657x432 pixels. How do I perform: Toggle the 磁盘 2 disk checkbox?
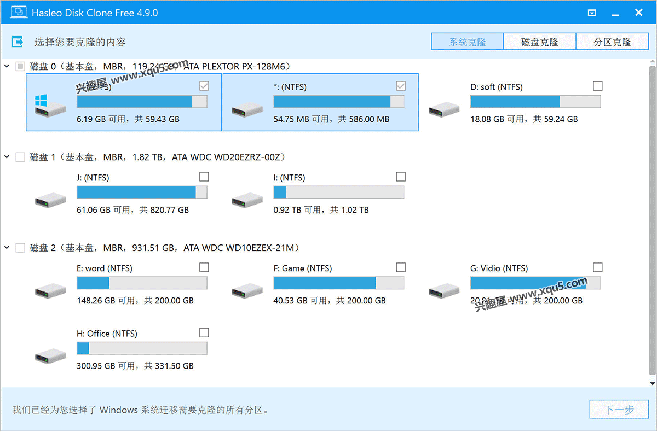click(20, 248)
